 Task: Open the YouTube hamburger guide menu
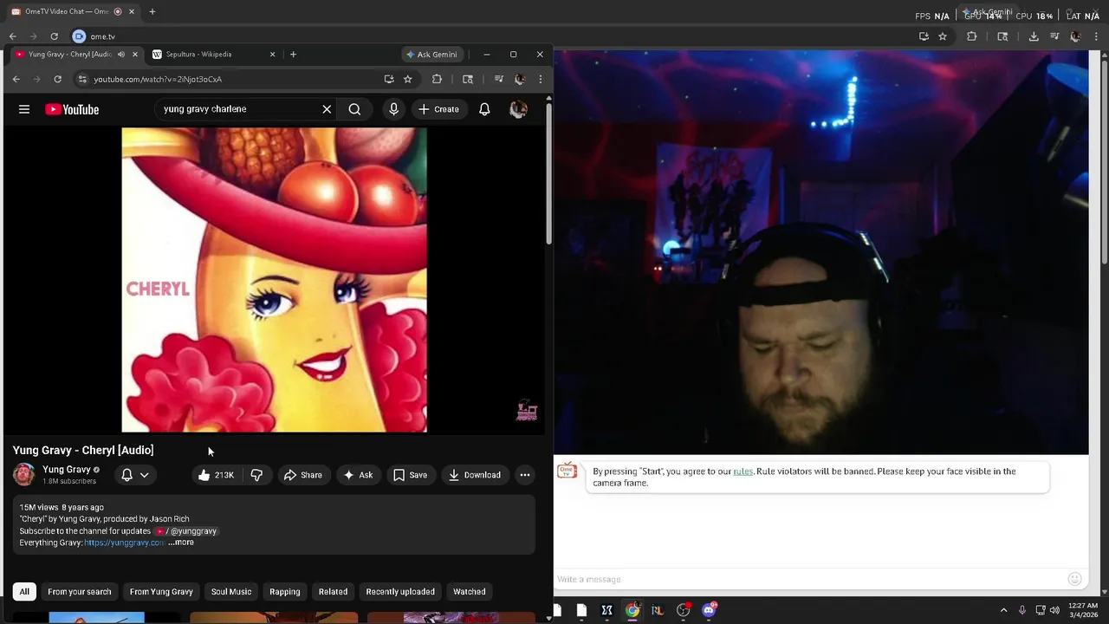24,109
